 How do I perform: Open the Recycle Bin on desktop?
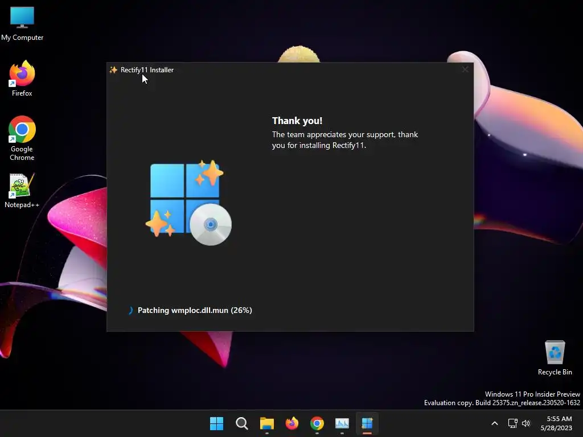click(x=555, y=358)
